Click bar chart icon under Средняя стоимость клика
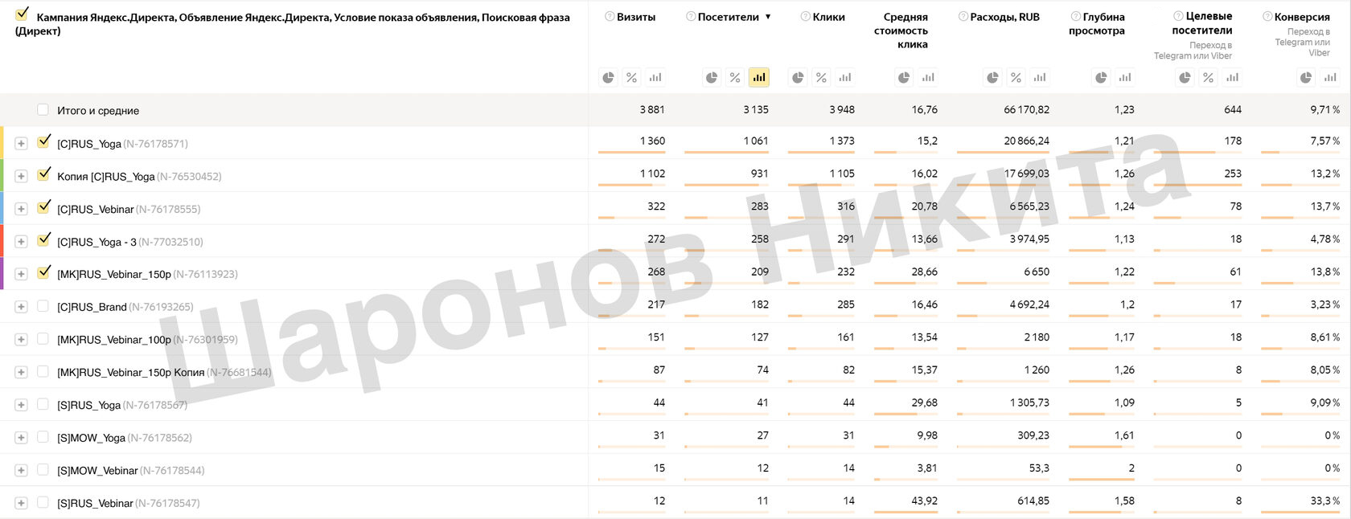Image resolution: width=1351 pixels, height=519 pixels. 928,77
